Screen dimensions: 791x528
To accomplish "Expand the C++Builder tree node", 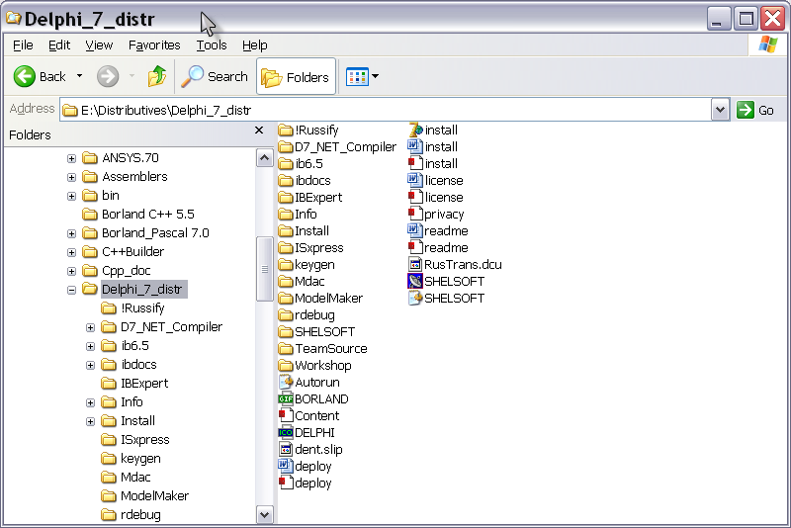I will pos(71,252).
